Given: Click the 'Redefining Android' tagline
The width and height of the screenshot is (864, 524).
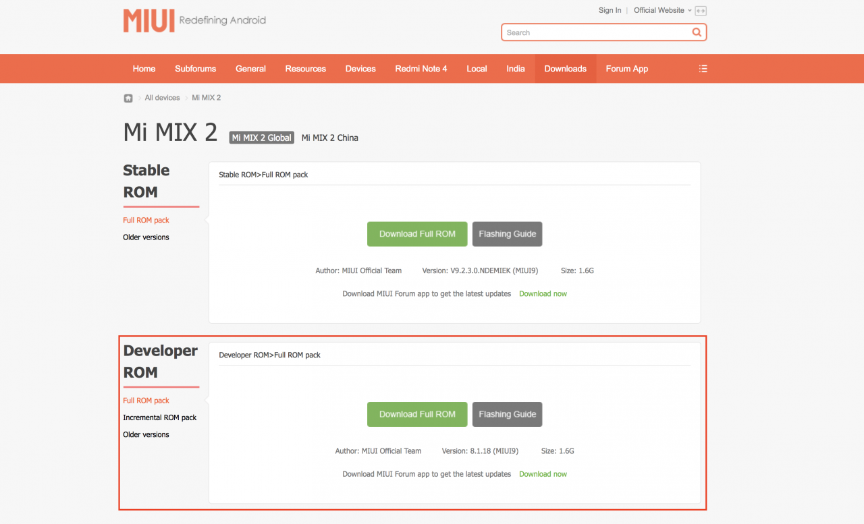Looking at the screenshot, I should pyautogui.click(x=223, y=20).
